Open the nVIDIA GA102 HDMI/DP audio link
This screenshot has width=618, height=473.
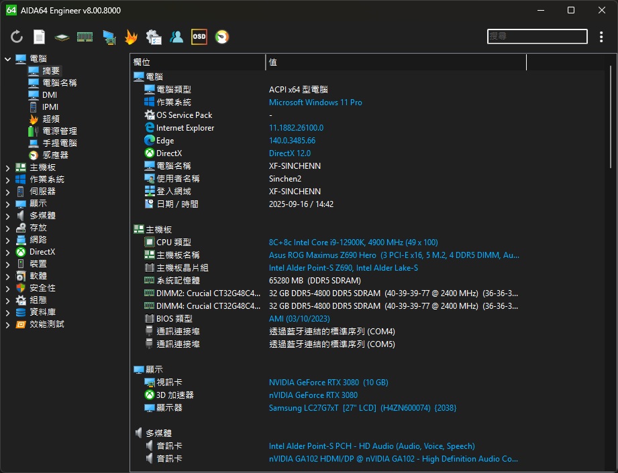tap(393, 459)
